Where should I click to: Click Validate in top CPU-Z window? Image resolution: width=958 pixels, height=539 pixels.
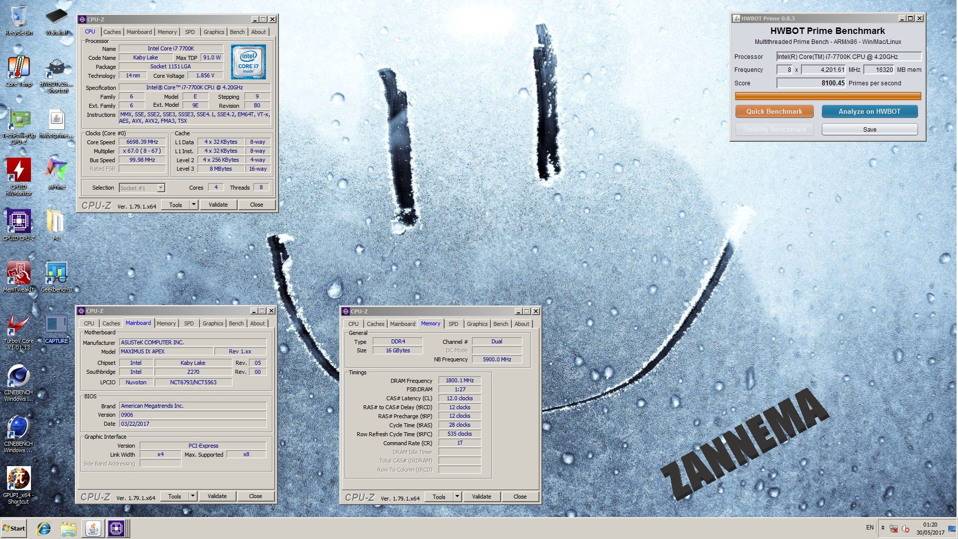tap(218, 205)
